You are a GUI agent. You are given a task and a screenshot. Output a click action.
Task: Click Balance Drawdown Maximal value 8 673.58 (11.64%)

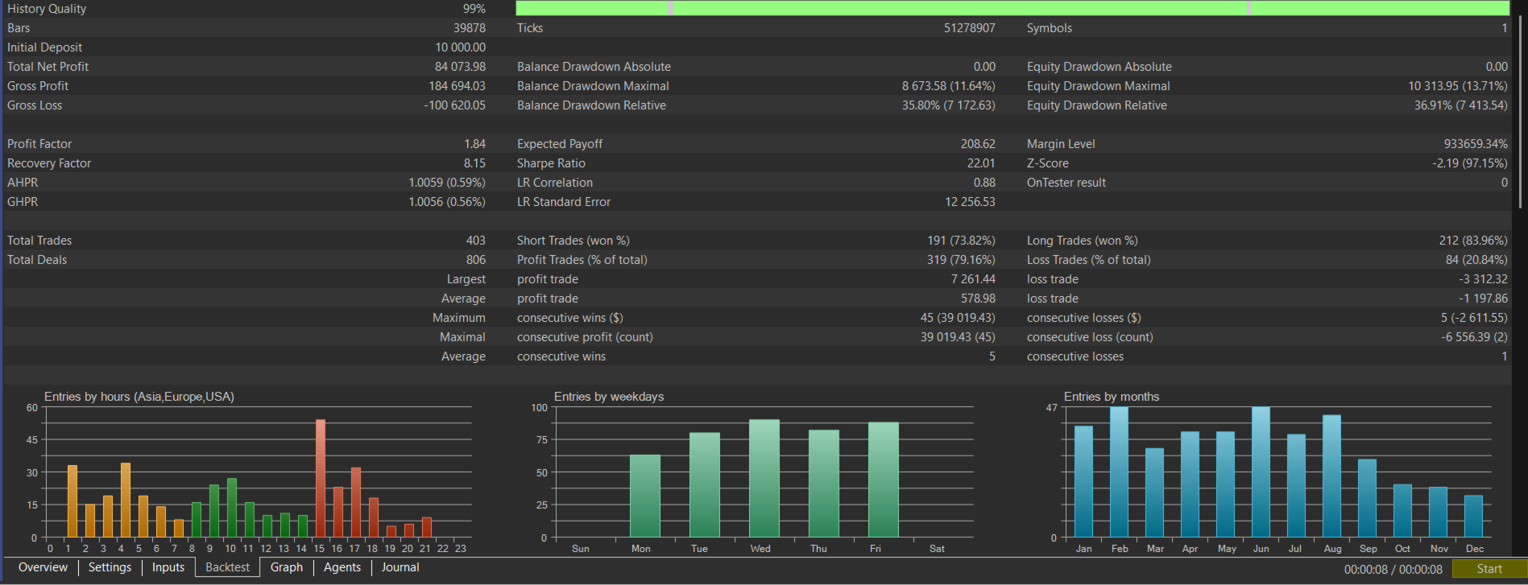(x=948, y=86)
